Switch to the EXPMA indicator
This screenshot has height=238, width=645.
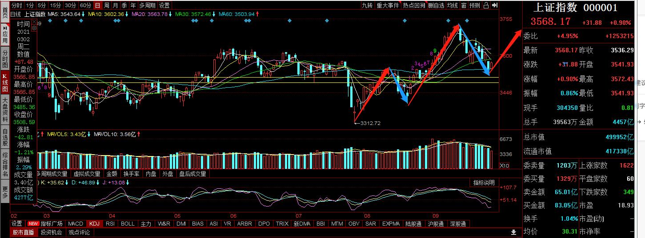point(391,224)
